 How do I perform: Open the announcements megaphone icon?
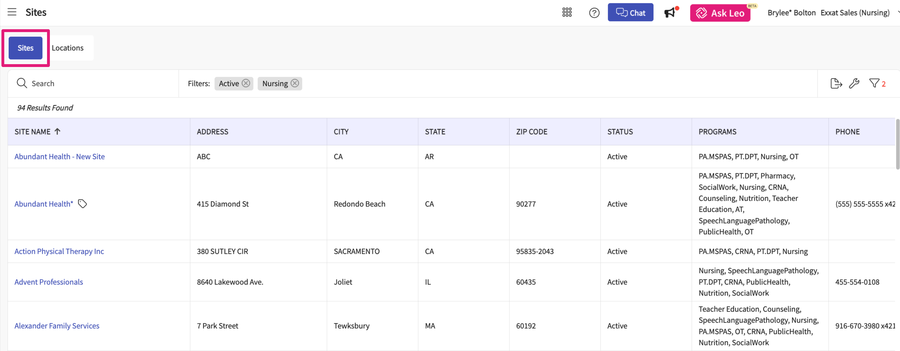tap(670, 13)
